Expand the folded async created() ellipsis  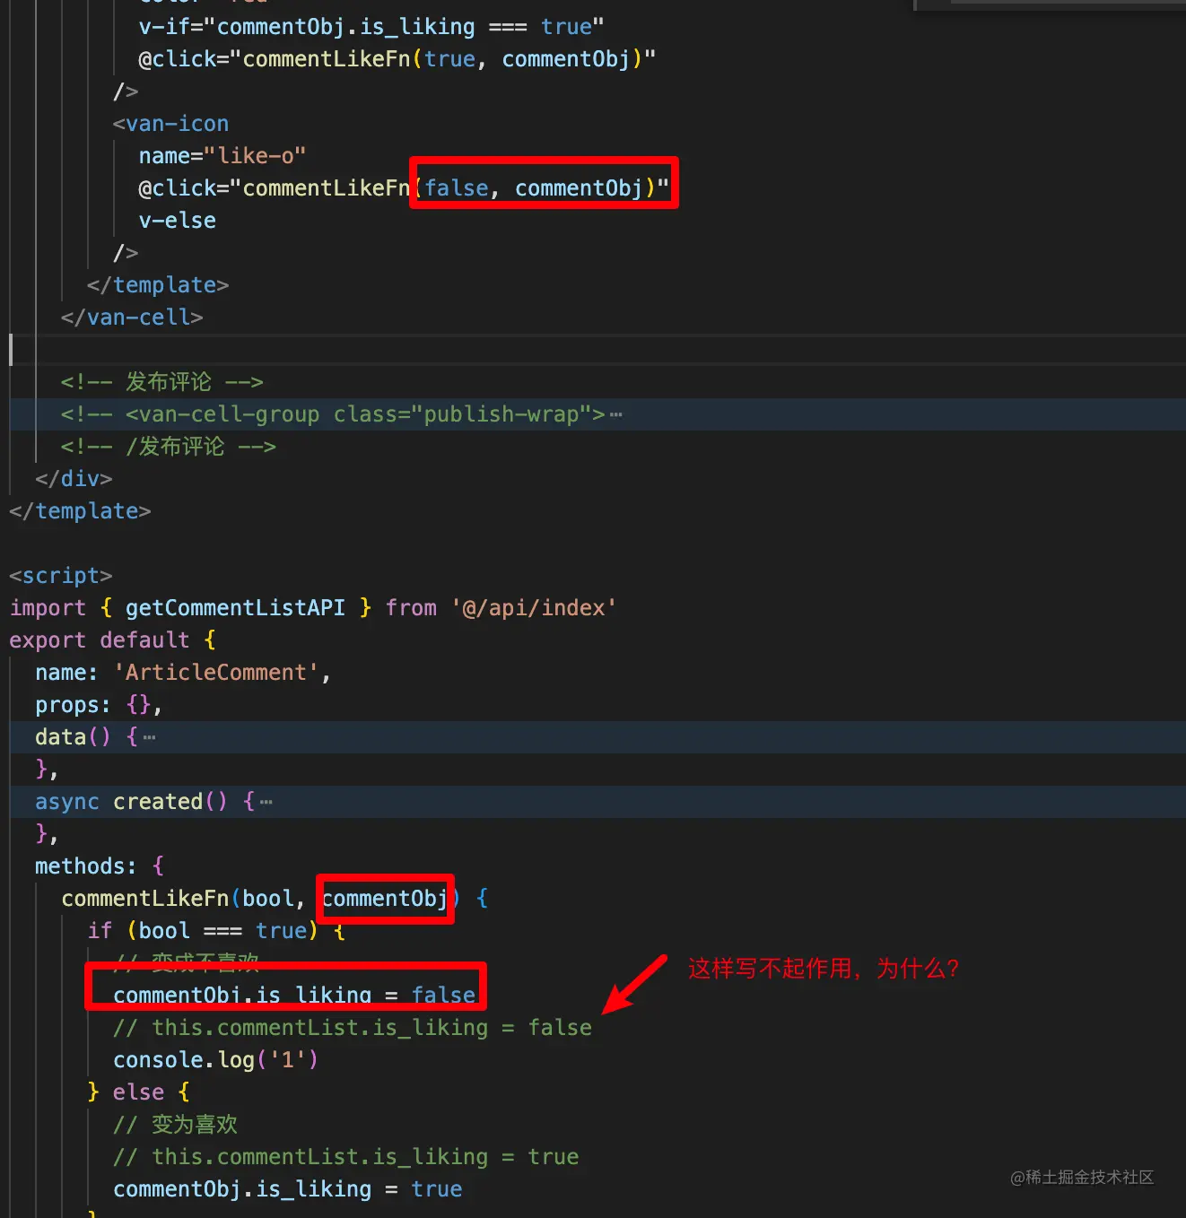pos(266,802)
